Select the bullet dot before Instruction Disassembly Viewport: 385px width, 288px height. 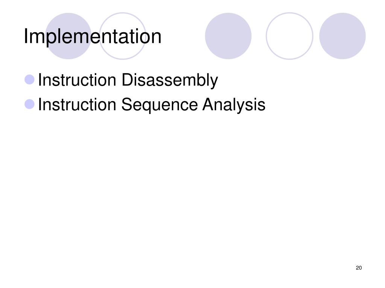coord(29,79)
